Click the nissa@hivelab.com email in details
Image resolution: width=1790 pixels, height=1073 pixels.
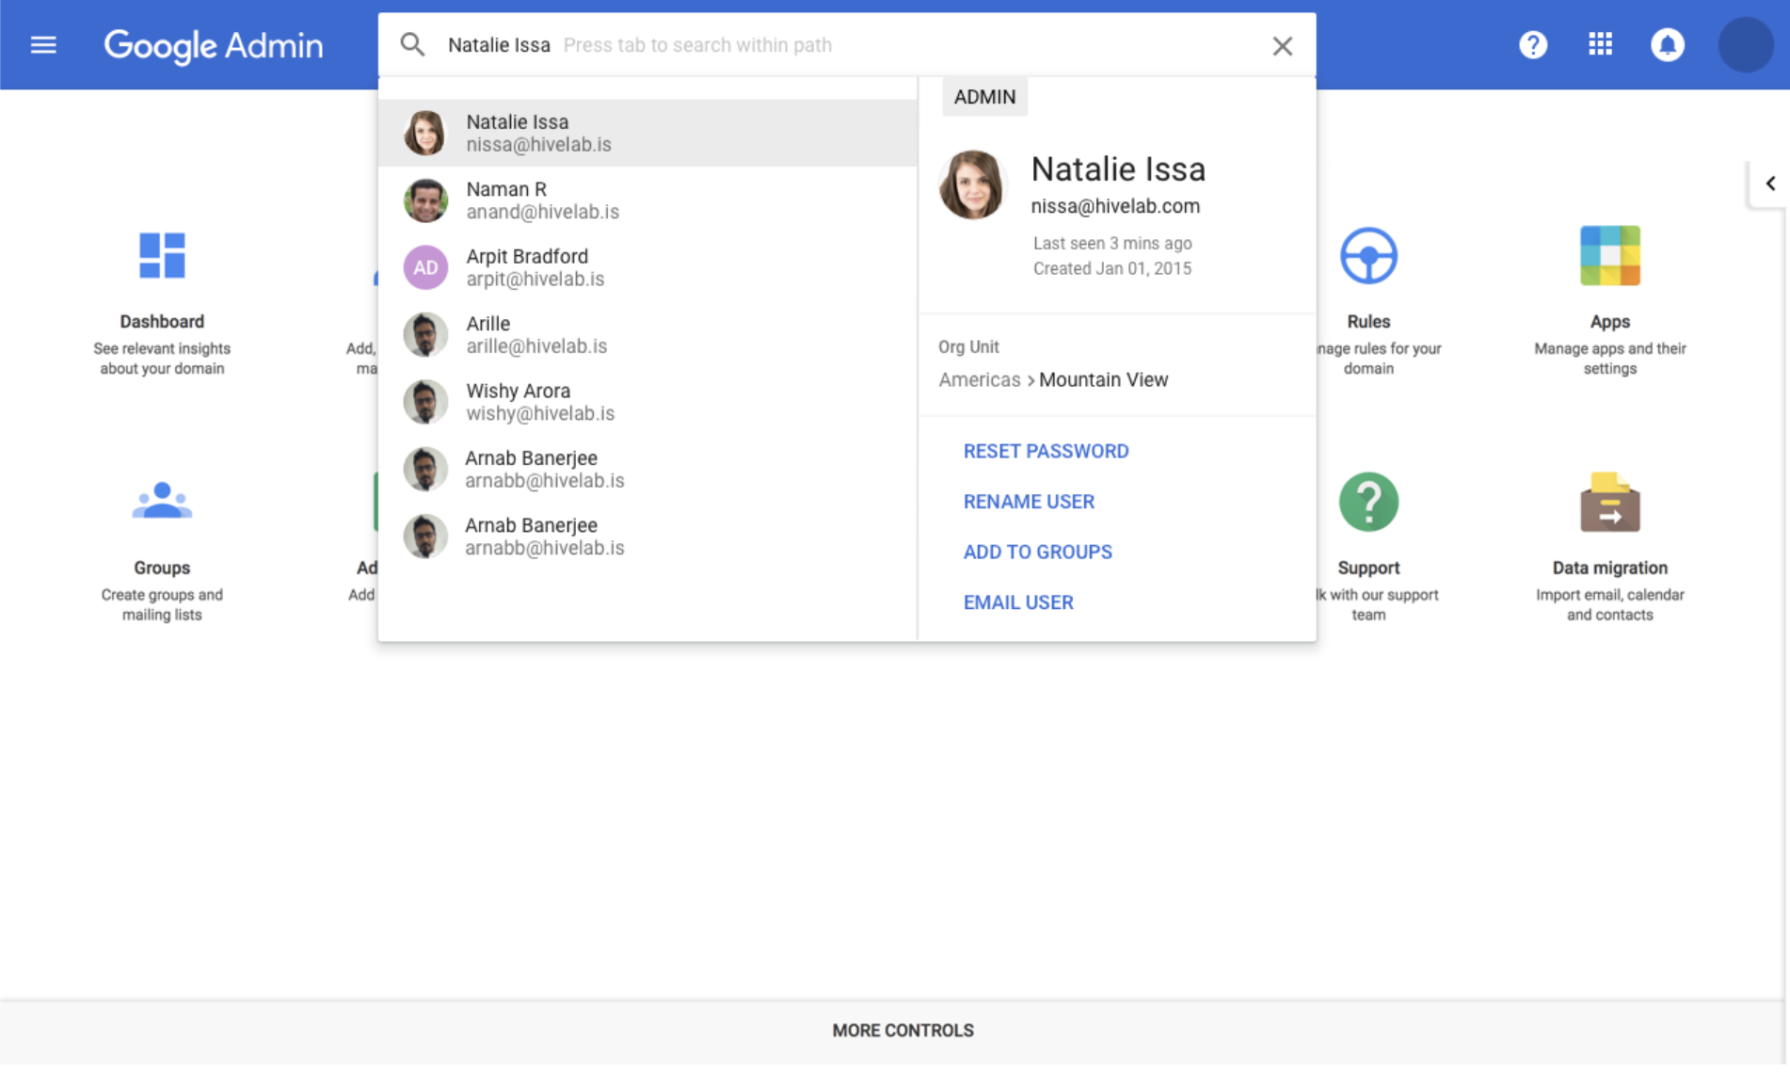[x=1115, y=206]
